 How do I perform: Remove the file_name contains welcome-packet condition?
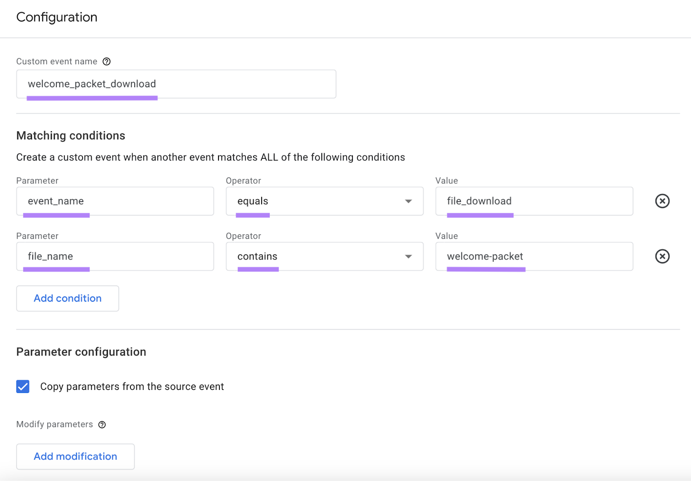tap(662, 256)
